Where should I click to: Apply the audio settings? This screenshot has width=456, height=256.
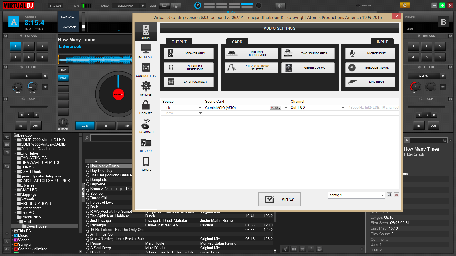click(x=279, y=199)
